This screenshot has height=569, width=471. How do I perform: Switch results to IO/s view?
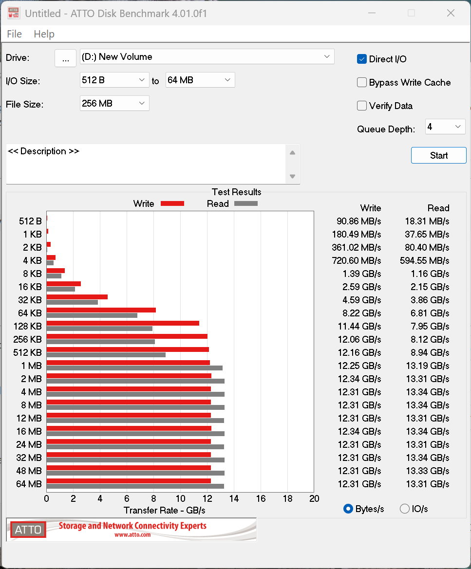(x=405, y=509)
